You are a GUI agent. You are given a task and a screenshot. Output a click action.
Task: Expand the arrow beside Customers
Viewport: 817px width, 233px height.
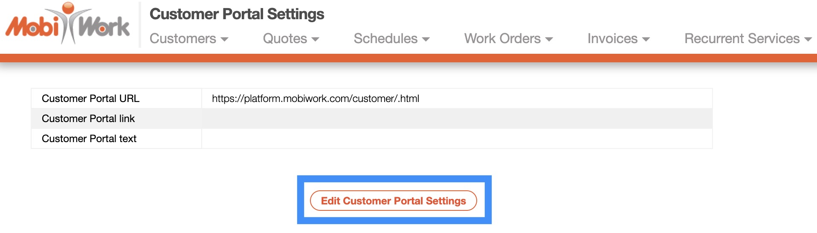click(x=225, y=39)
